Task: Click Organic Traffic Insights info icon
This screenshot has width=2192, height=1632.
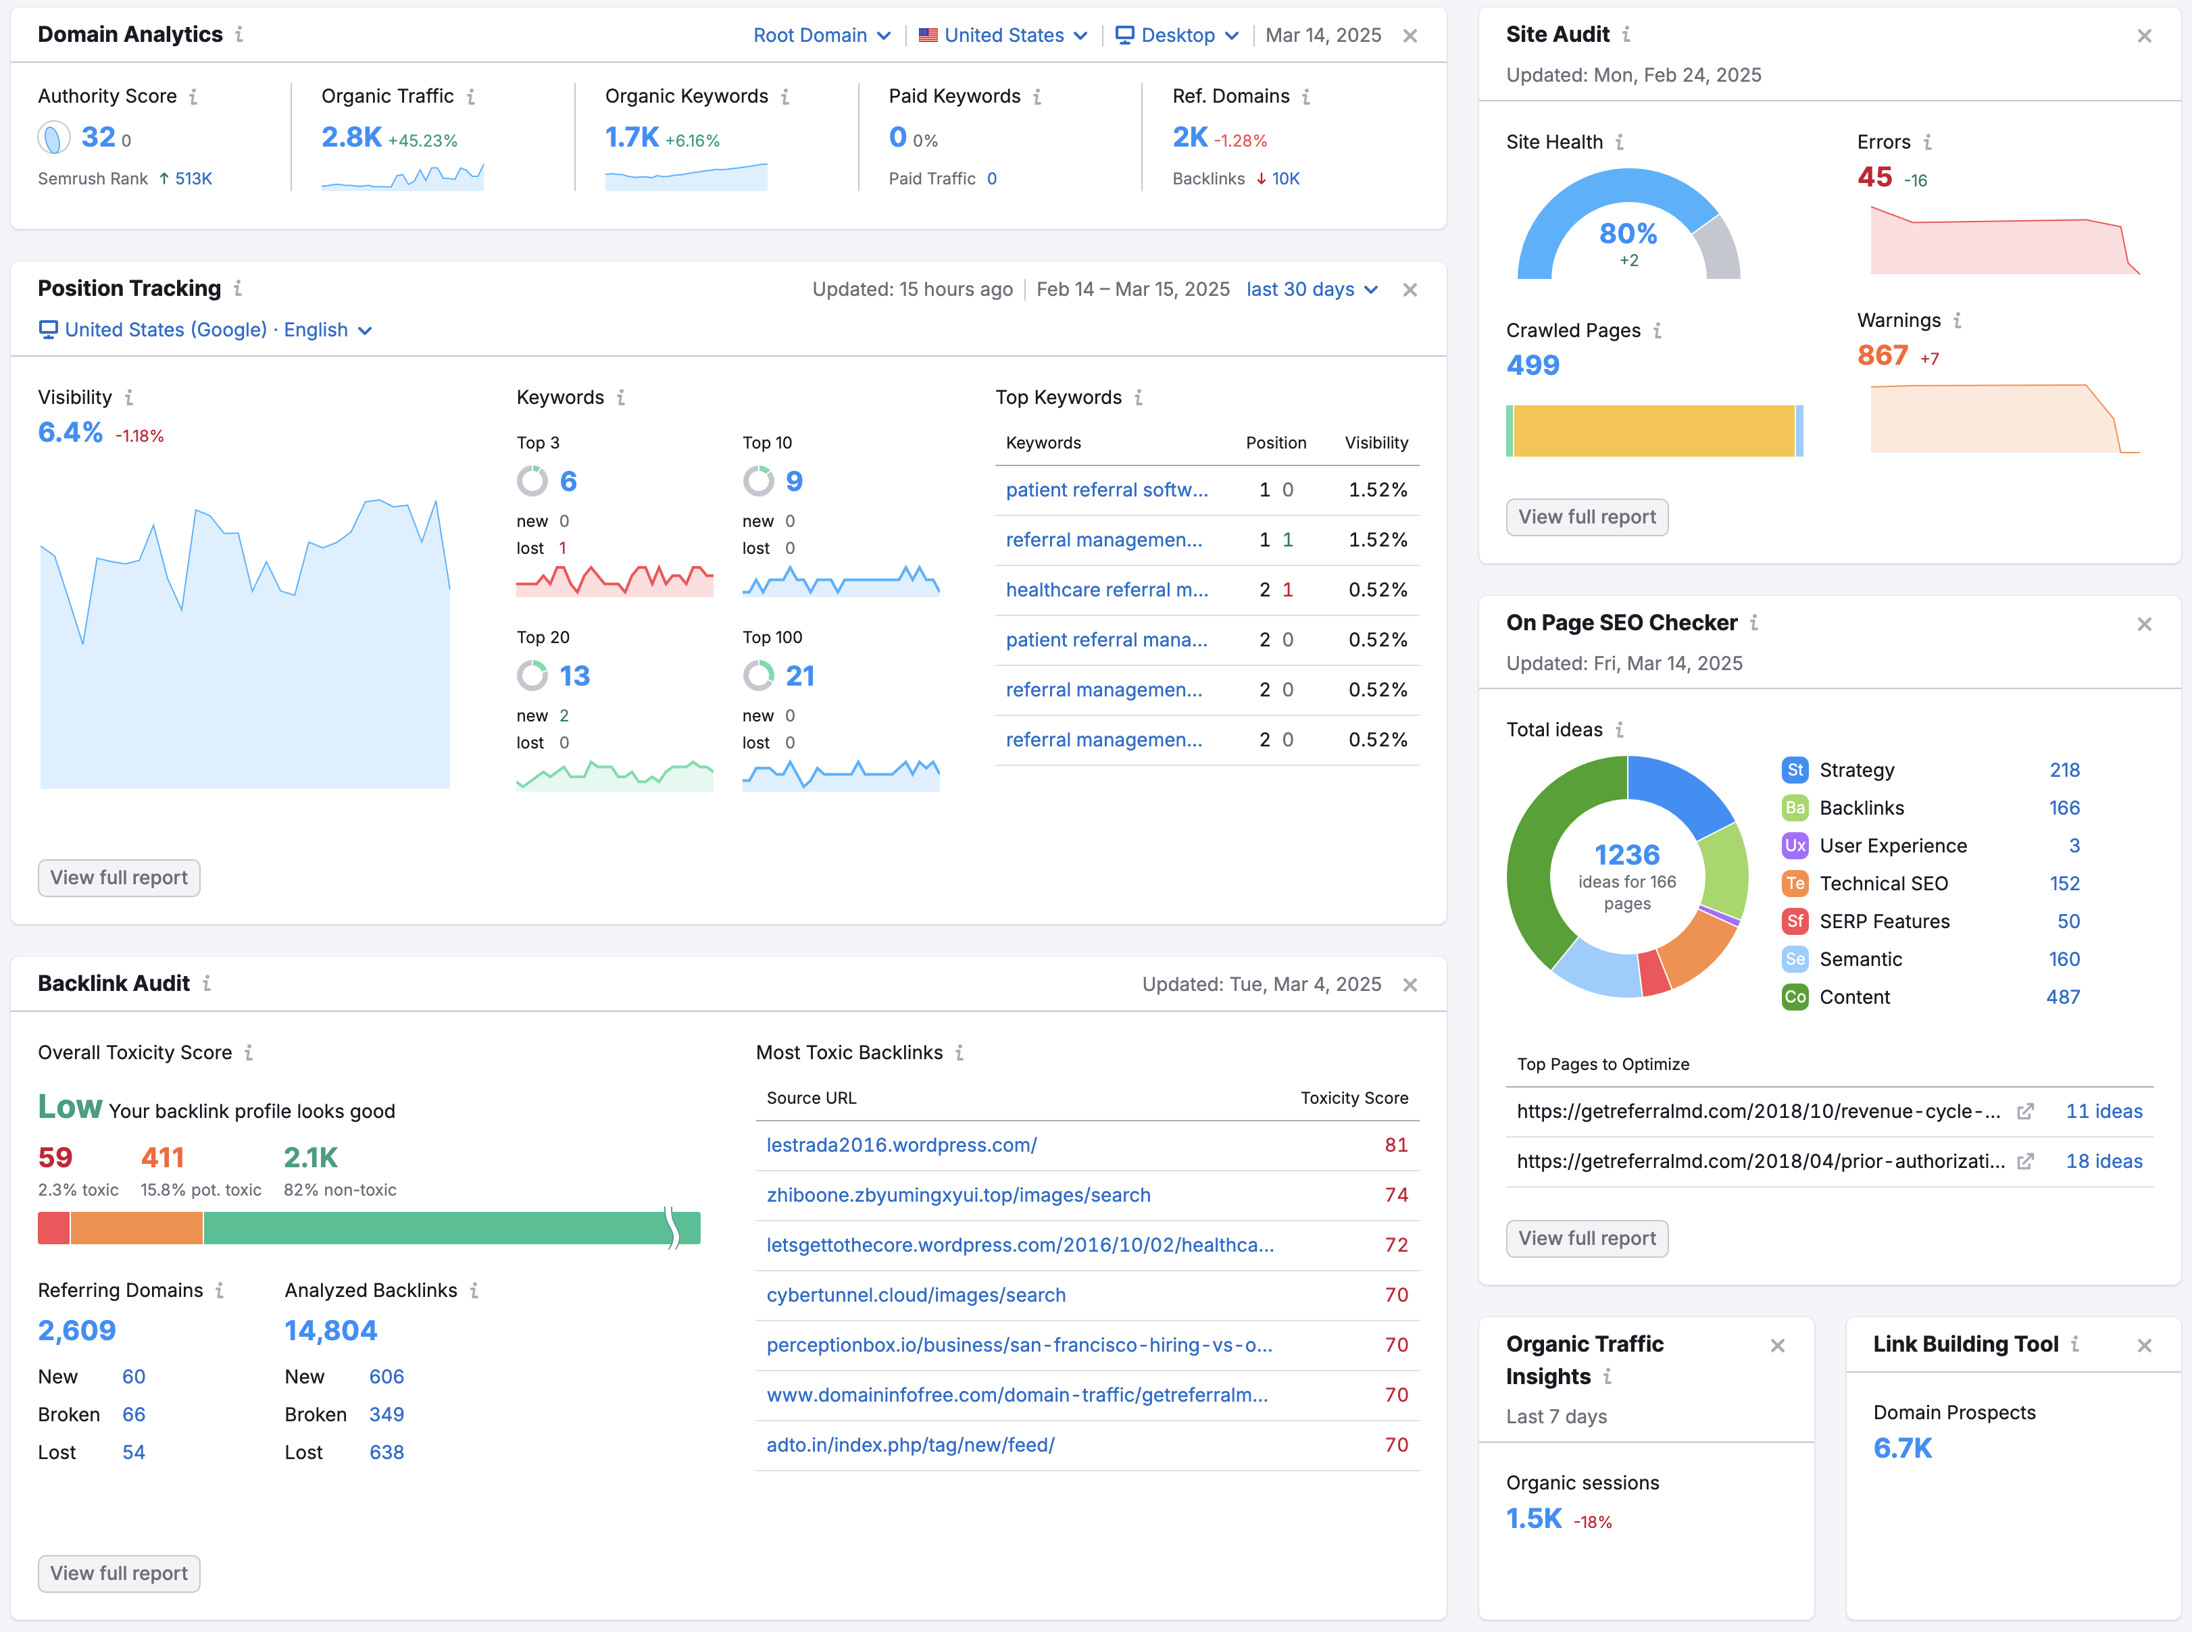Action: pos(1607,1376)
